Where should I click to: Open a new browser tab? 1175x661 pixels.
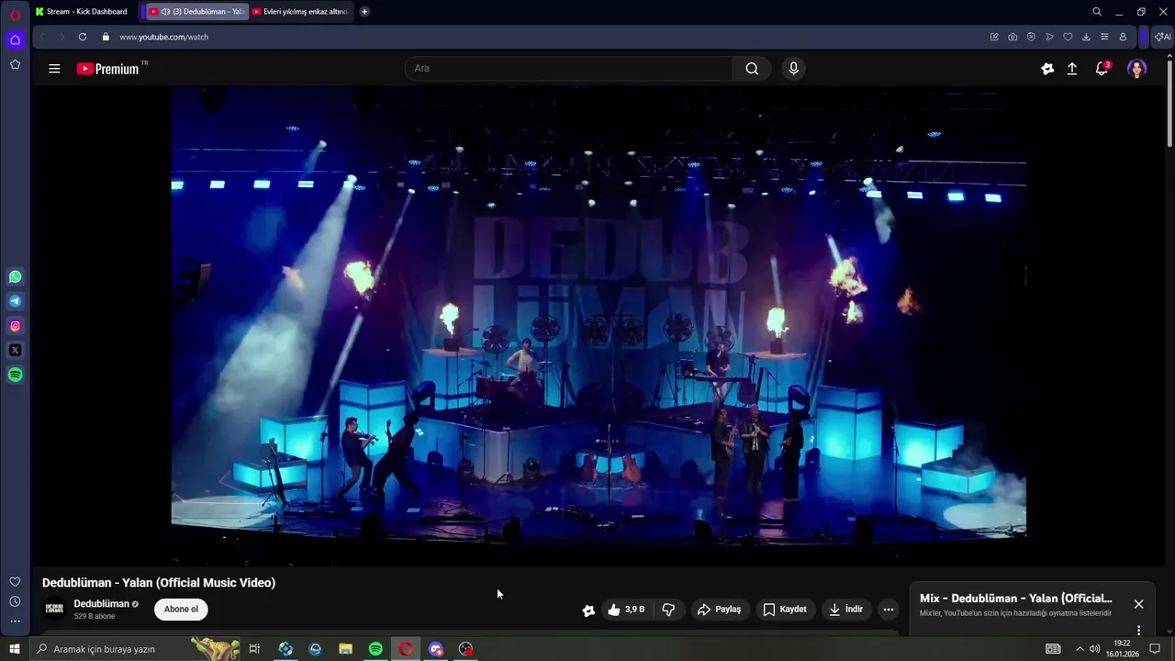[x=364, y=12]
